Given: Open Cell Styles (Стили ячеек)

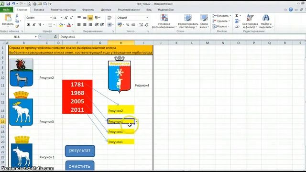Looking at the screenshot, I should click(204, 21).
